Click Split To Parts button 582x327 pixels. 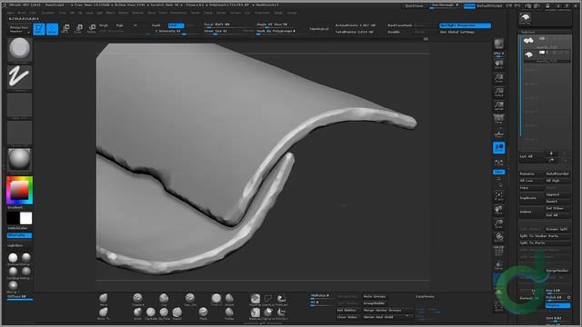tap(545, 243)
